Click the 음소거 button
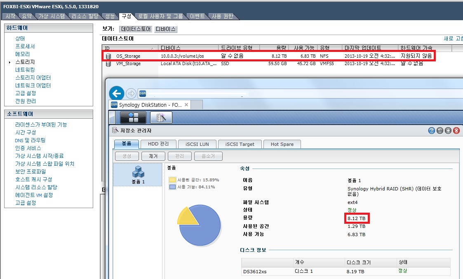463x279 pixels. (208, 156)
